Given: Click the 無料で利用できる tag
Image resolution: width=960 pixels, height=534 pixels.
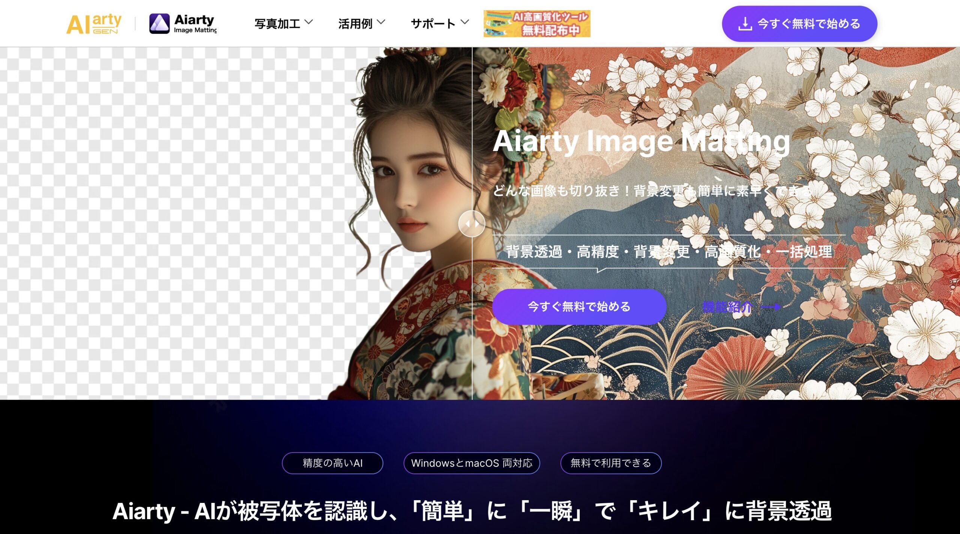Looking at the screenshot, I should [x=611, y=463].
